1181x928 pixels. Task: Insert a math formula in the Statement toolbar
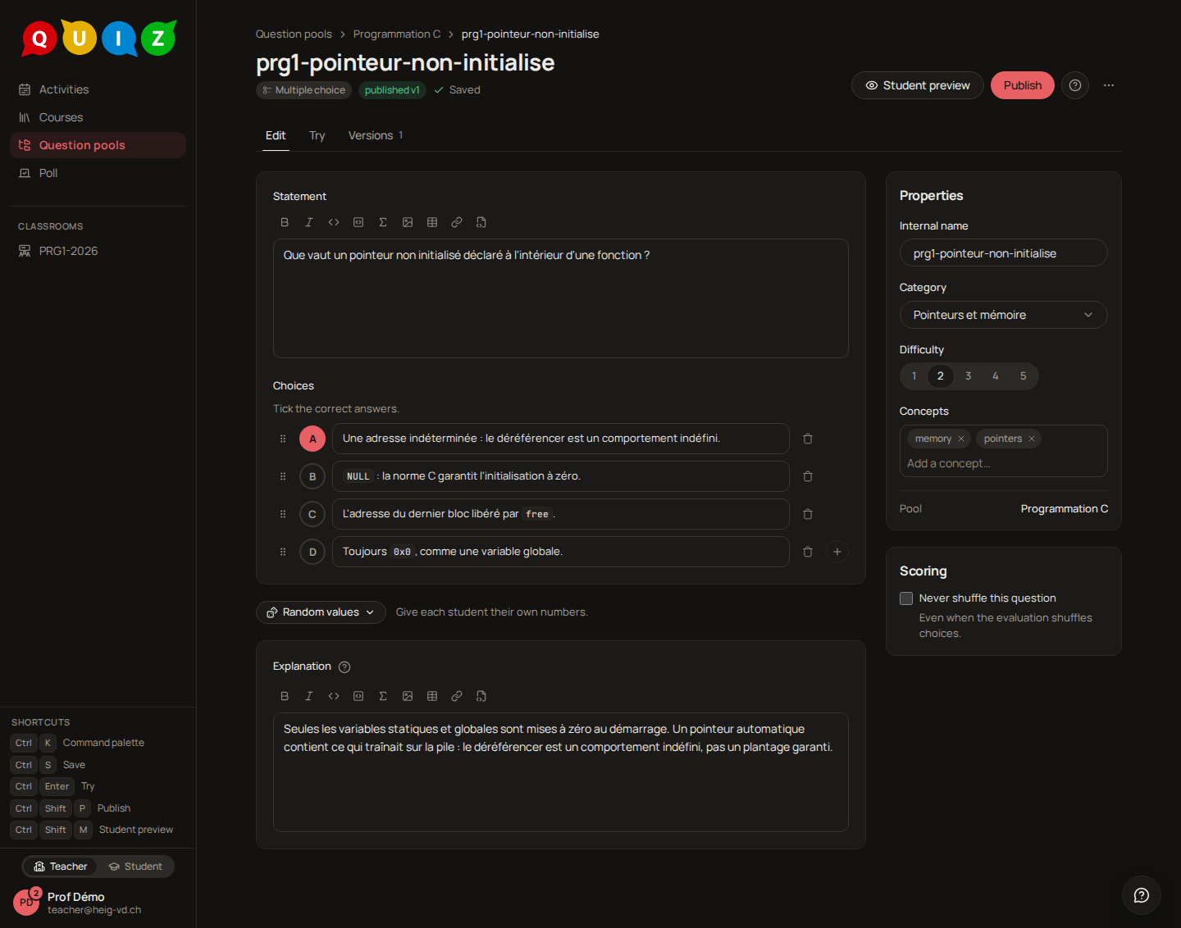click(x=383, y=222)
